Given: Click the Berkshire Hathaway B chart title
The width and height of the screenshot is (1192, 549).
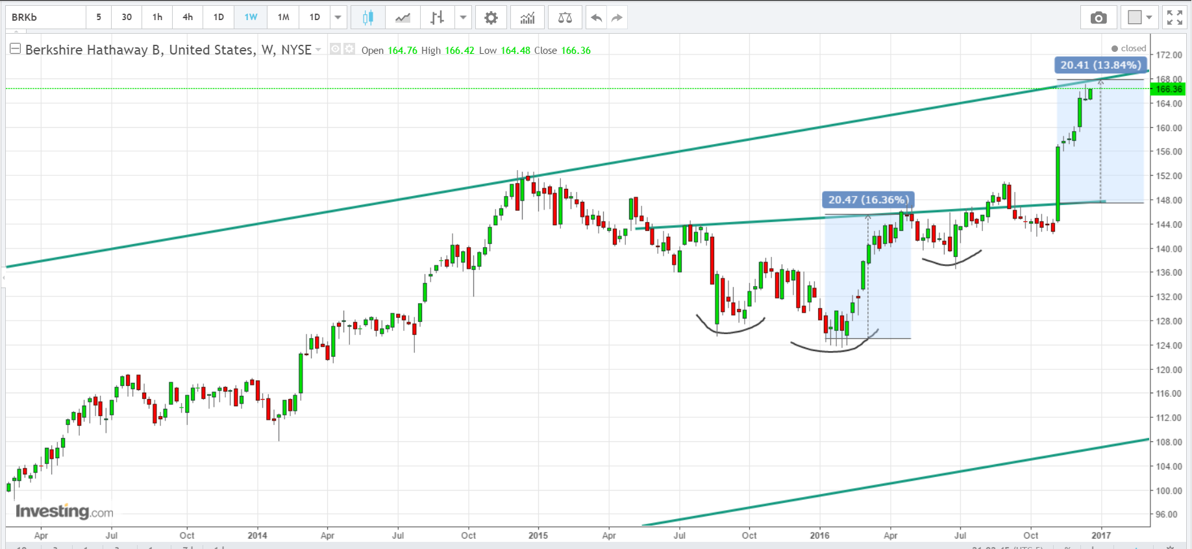Looking at the screenshot, I should 168,50.
